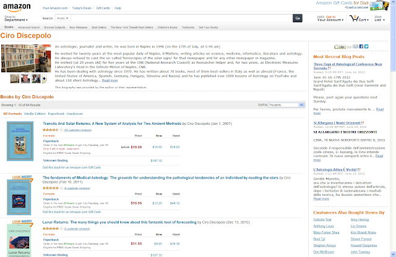The height and width of the screenshot is (257, 396).
Task: Advance author photos with arrow icon
Action: point(44,78)
